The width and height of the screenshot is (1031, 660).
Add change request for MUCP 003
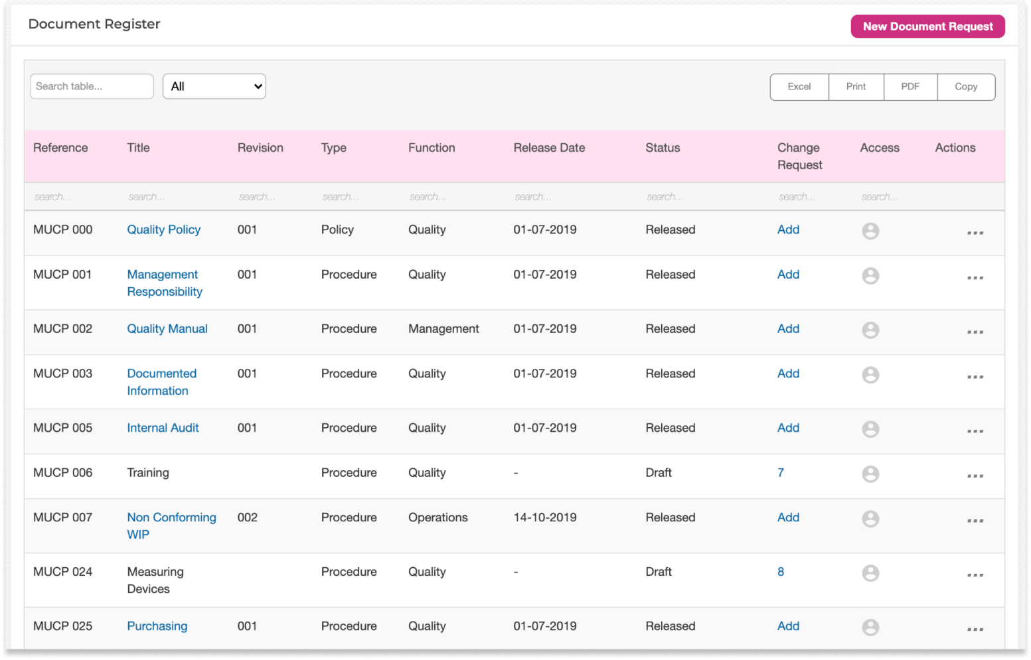tap(788, 373)
